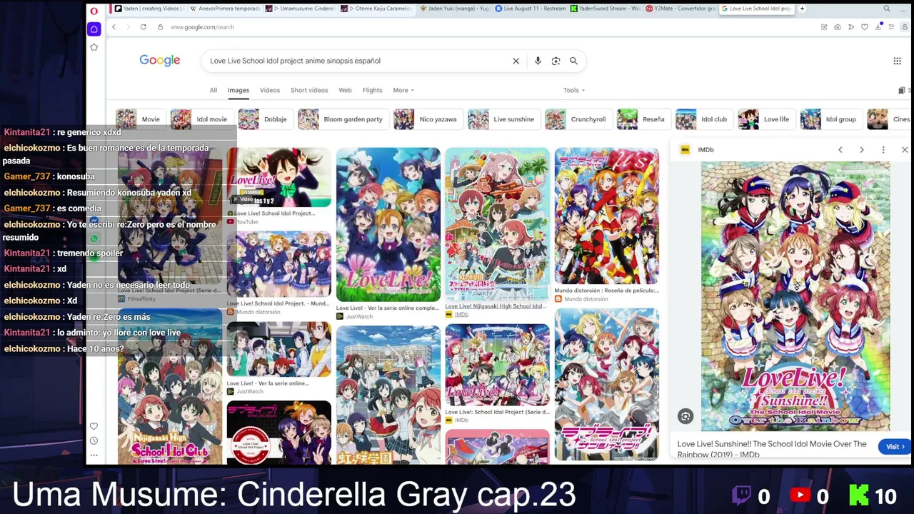The width and height of the screenshot is (914, 514).
Task: Open the large Love Live Sunshine preview image
Action: click(795, 296)
